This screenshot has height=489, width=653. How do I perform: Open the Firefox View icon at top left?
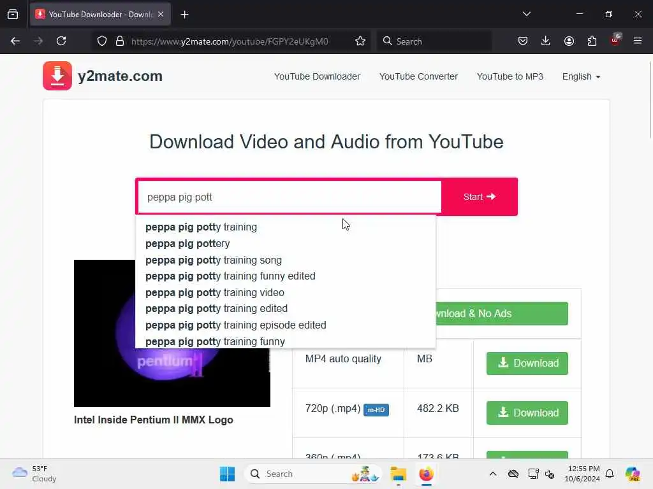pos(13,15)
